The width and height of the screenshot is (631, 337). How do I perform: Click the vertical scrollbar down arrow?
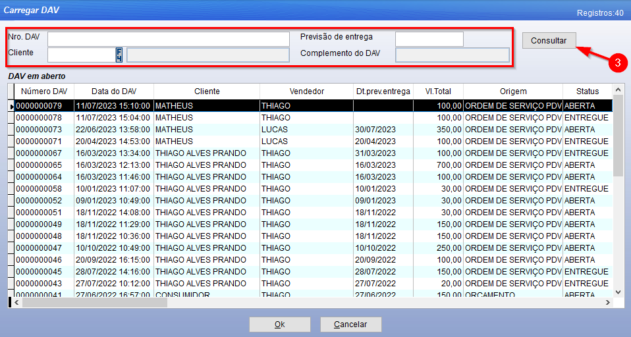pyautogui.click(x=618, y=292)
